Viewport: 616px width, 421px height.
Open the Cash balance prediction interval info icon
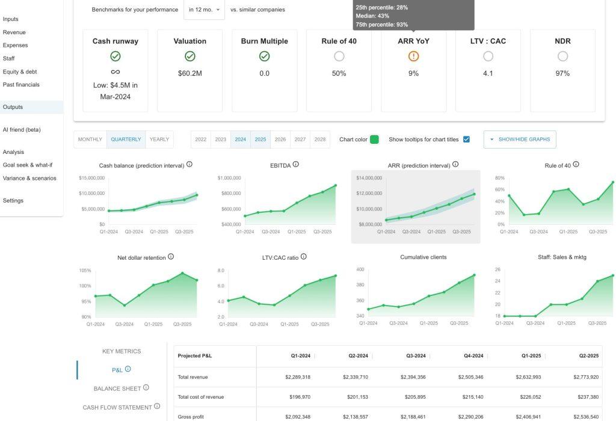coord(188,163)
